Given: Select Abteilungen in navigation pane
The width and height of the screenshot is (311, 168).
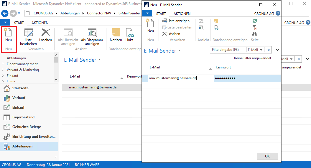Looking at the screenshot, I should click(29, 147).
